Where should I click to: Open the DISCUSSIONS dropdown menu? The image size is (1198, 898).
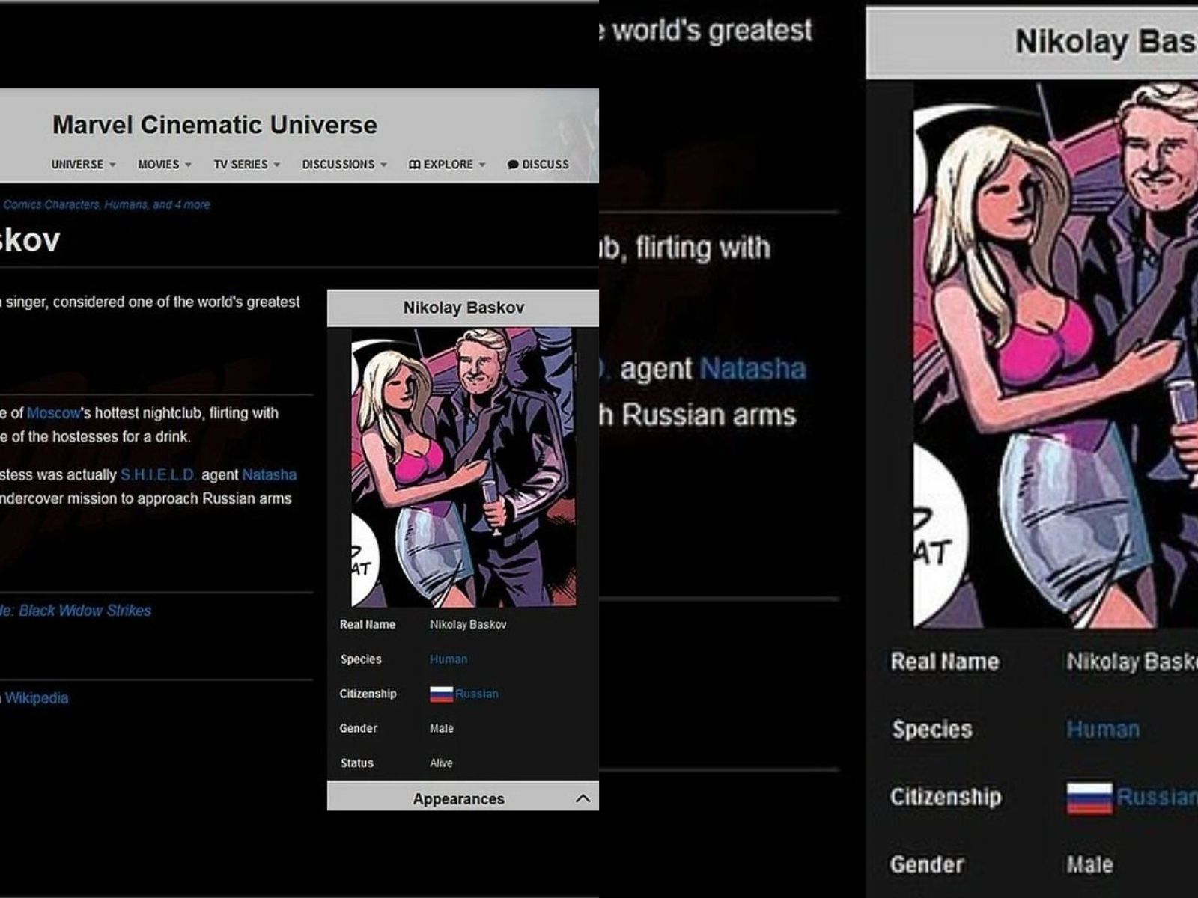click(344, 164)
